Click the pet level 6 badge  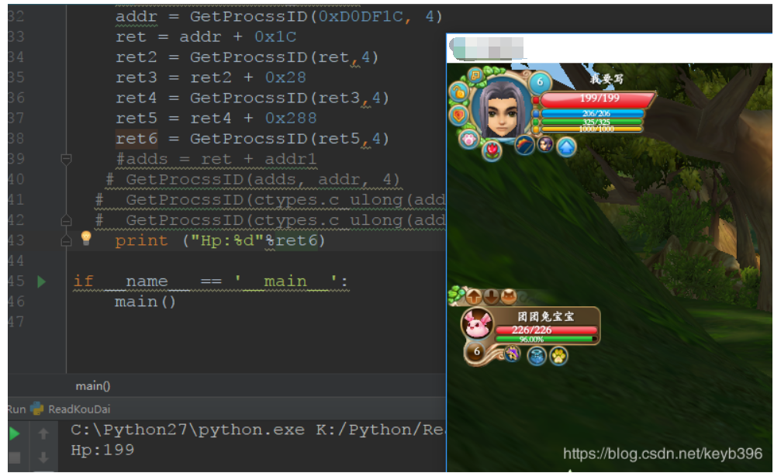click(476, 352)
